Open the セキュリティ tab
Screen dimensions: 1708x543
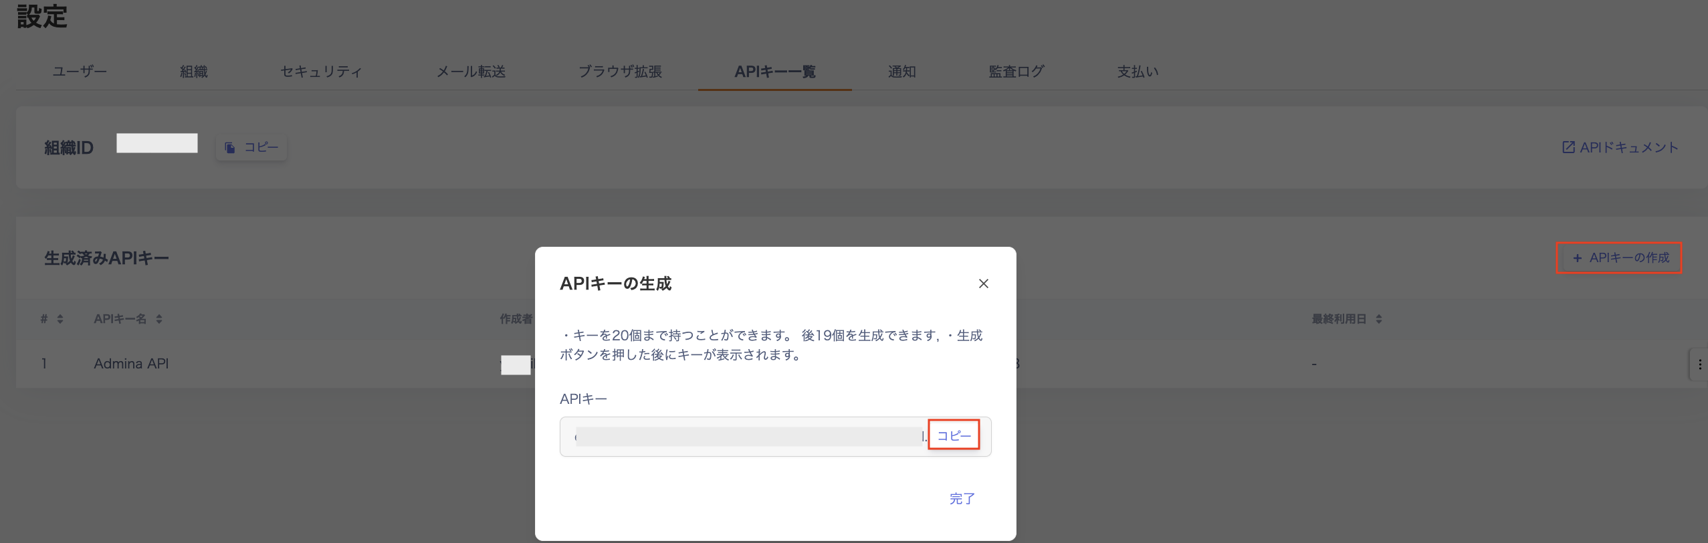point(322,72)
